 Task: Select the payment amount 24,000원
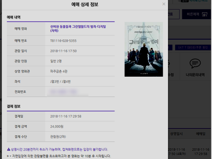(x=57, y=126)
